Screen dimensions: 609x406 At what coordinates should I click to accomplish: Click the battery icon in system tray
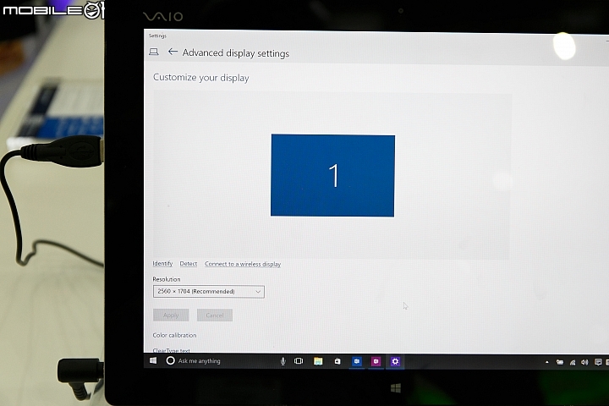pyautogui.click(x=560, y=362)
